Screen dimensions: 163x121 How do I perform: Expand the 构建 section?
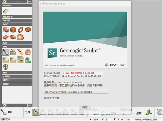tap(17, 43)
